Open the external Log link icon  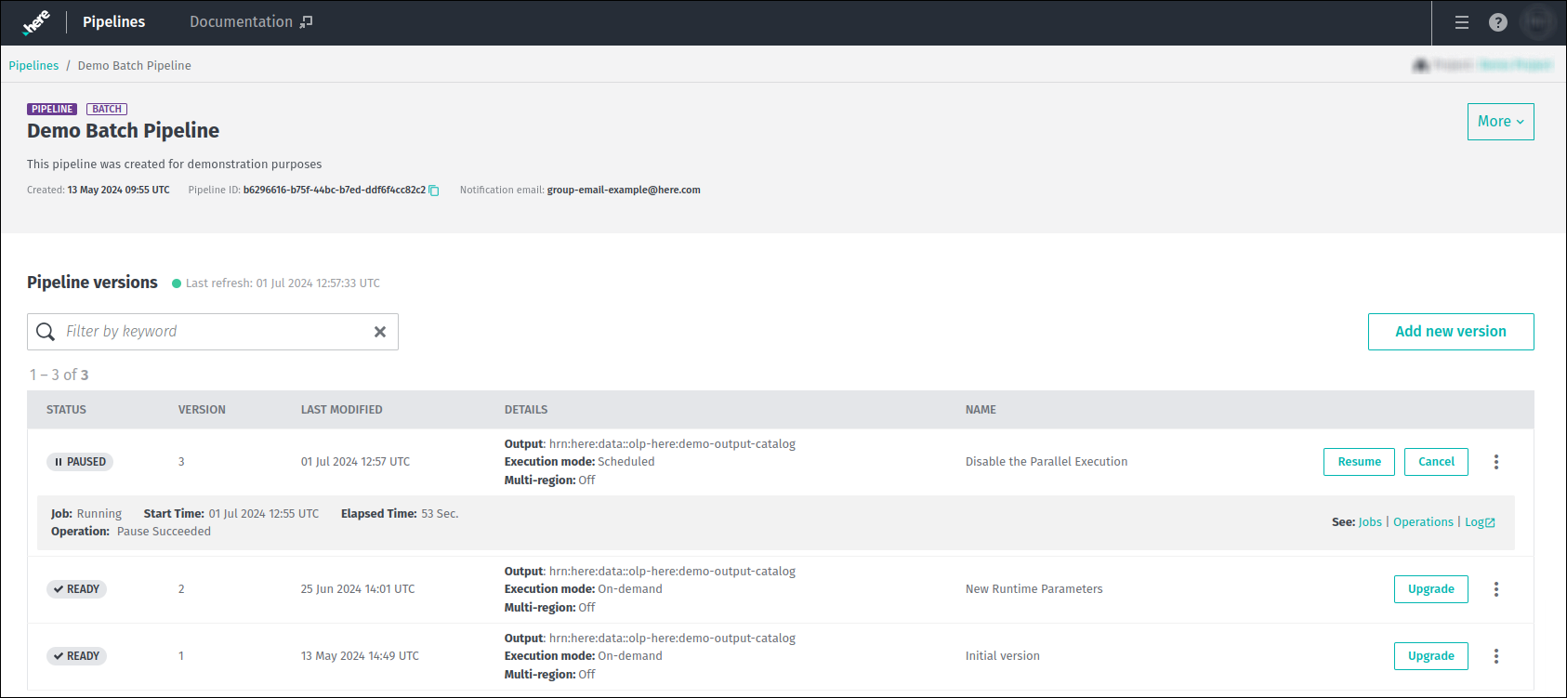click(x=1490, y=522)
